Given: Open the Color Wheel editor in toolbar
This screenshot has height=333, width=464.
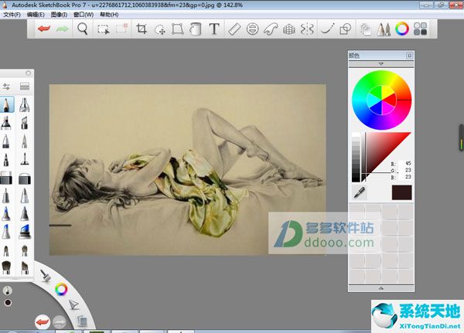Looking at the screenshot, I should pyautogui.click(x=402, y=29).
